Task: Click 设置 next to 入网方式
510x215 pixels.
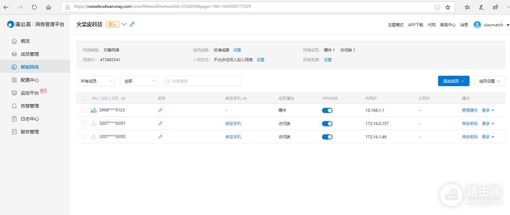Action: 260,60
